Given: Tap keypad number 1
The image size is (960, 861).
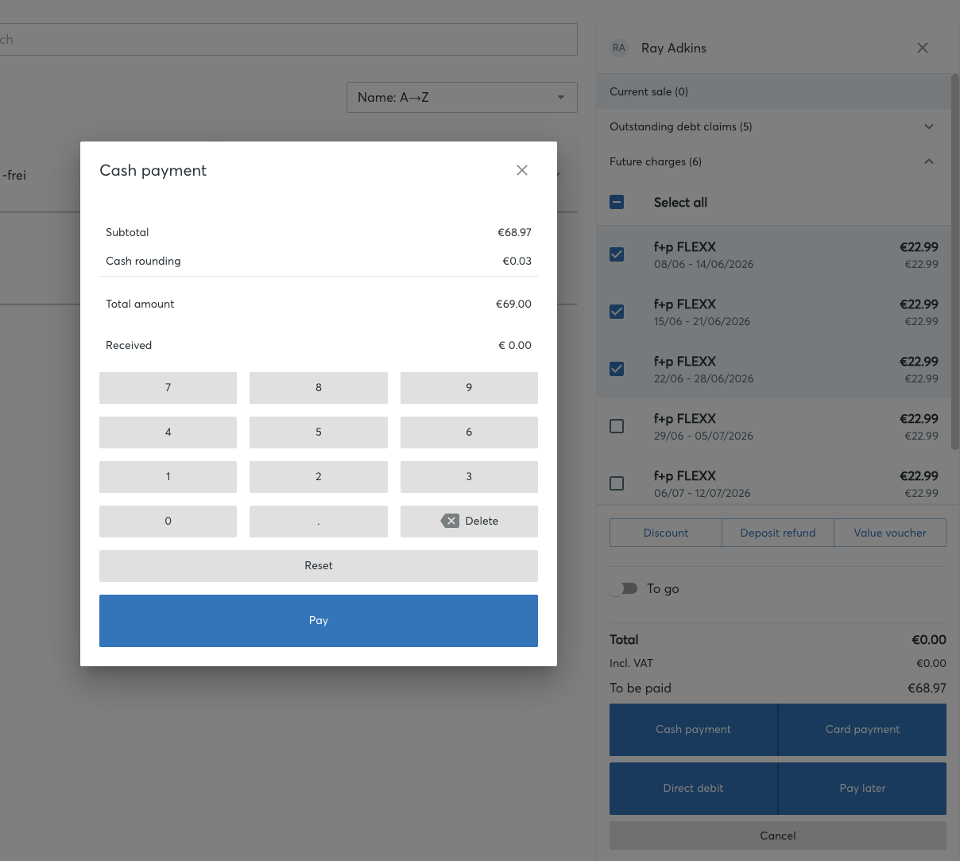Looking at the screenshot, I should click(x=168, y=477).
